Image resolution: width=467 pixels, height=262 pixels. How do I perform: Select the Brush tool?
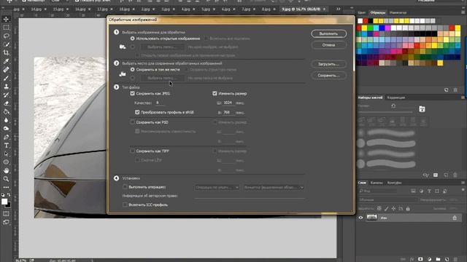click(7, 78)
